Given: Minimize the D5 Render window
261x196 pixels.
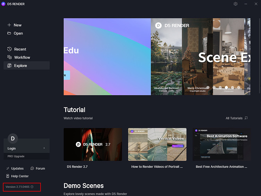Looking at the screenshot, I should (246, 4).
